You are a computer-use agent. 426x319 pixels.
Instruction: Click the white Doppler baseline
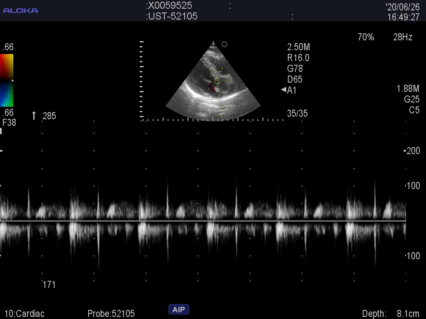pyautogui.click(x=203, y=221)
